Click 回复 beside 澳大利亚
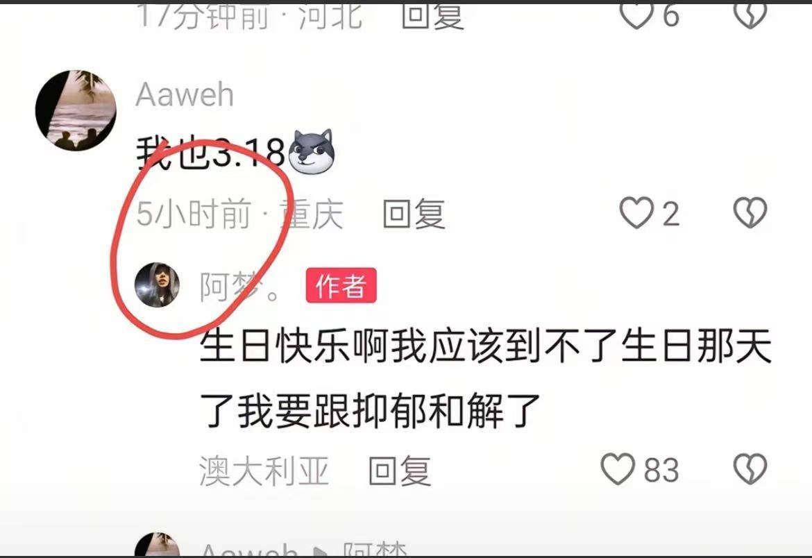The width and height of the screenshot is (812, 558). coord(400,471)
